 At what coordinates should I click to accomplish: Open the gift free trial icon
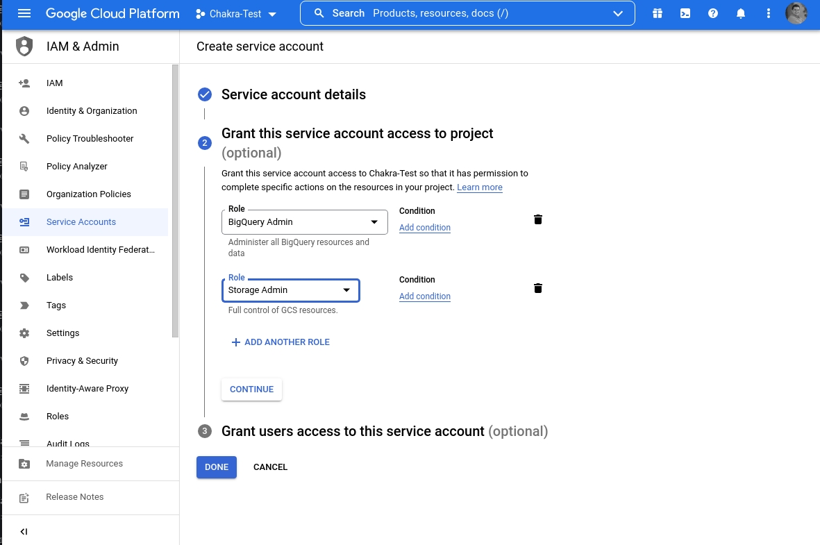point(658,13)
